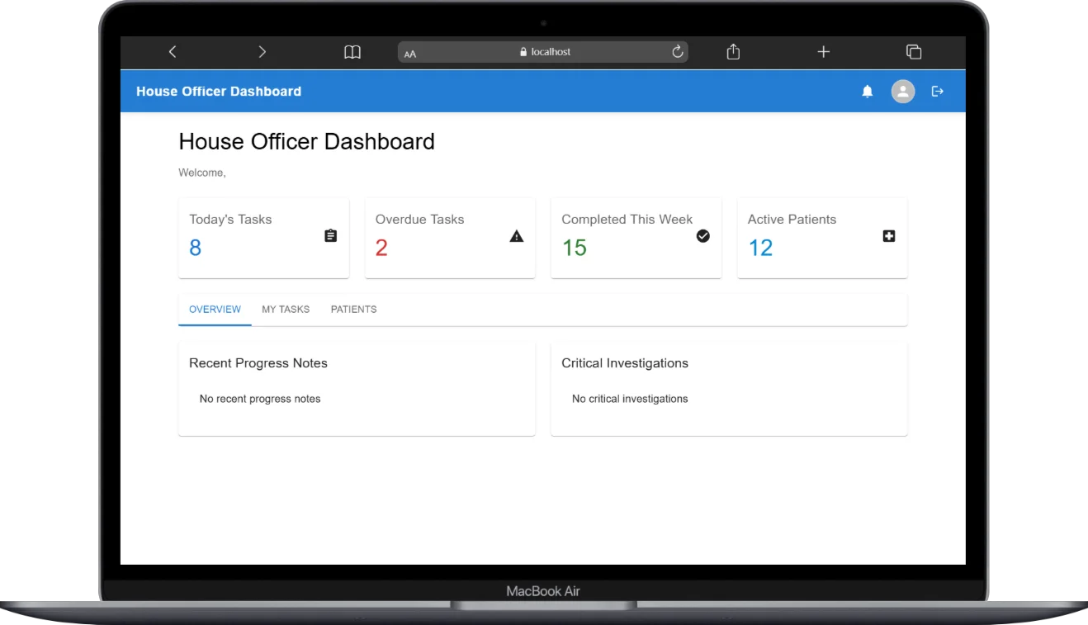
Task: Switch to the MY TASKS tab
Action: pos(286,309)
